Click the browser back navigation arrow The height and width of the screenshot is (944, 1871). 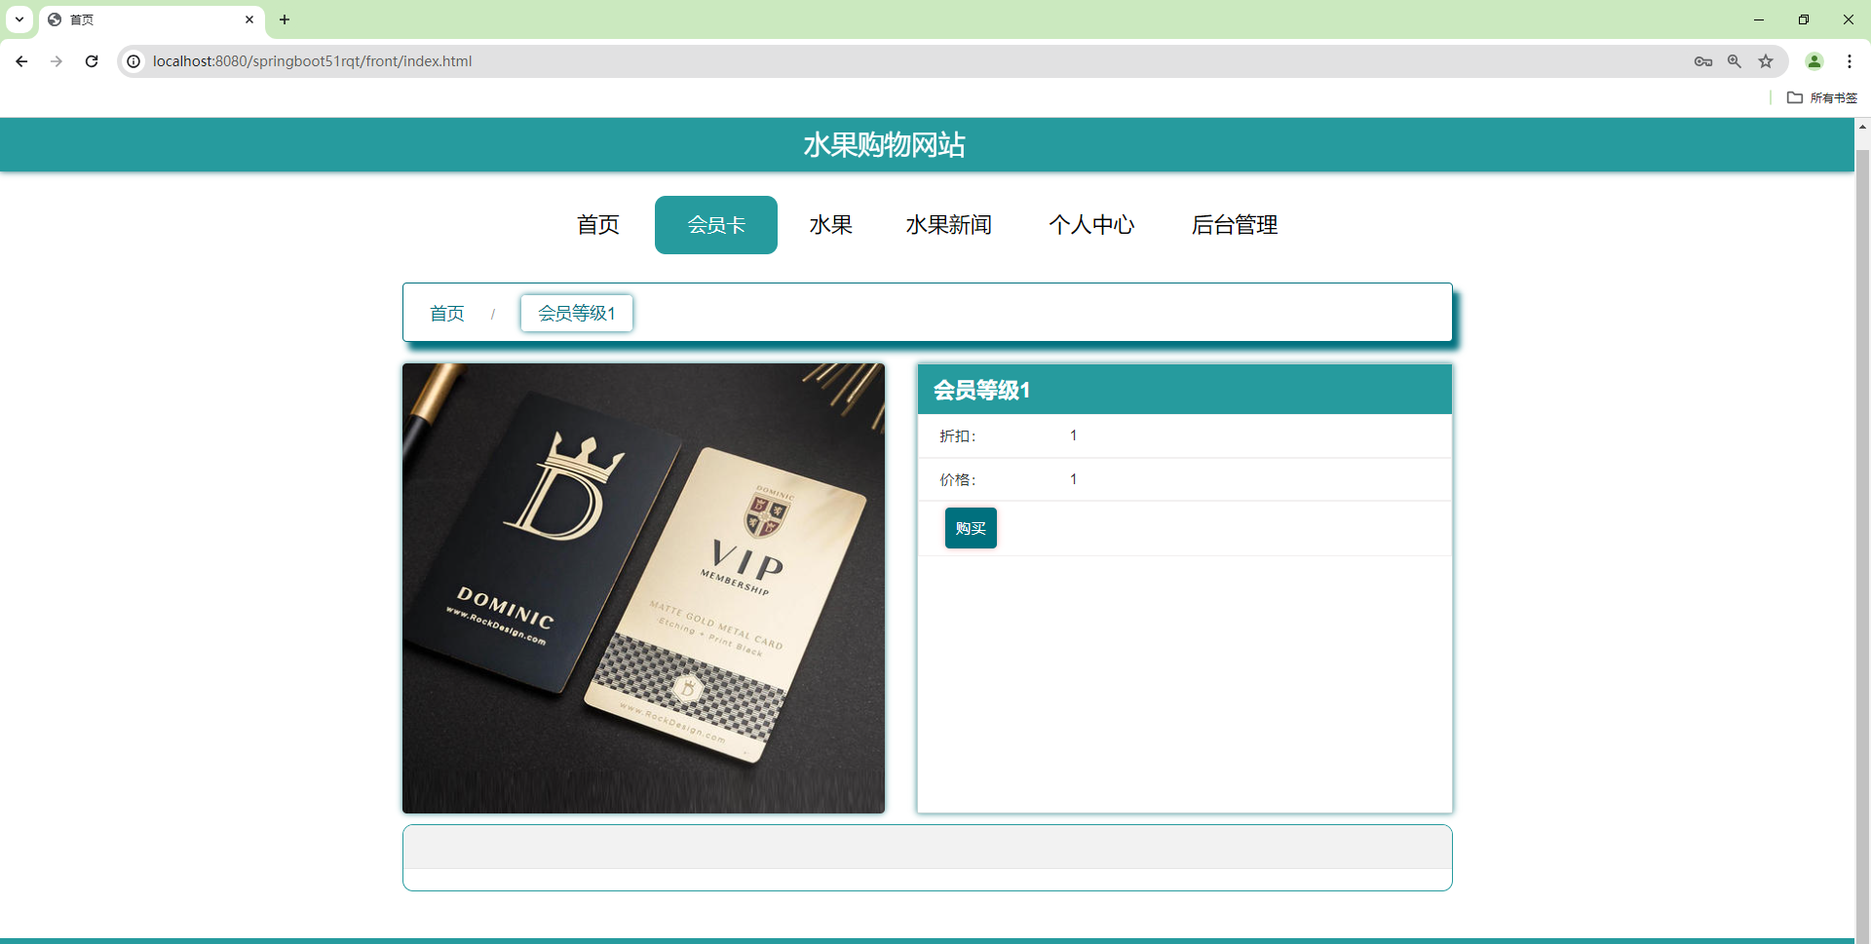click(x=20, y=60)
